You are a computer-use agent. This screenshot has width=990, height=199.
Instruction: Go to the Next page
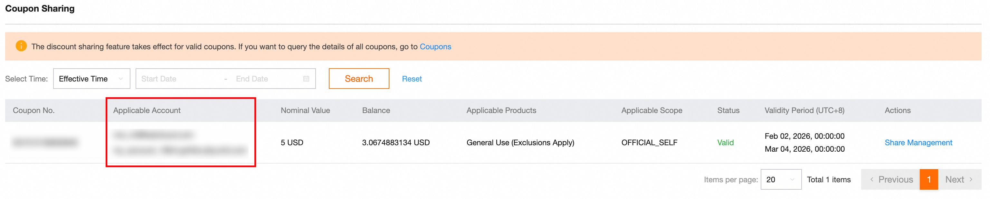click(960, 179)
